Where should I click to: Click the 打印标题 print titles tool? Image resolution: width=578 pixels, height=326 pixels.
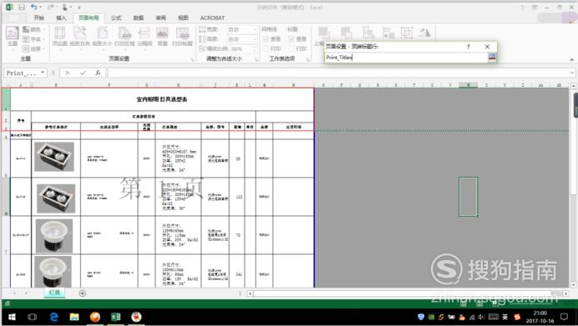(182, 37)
